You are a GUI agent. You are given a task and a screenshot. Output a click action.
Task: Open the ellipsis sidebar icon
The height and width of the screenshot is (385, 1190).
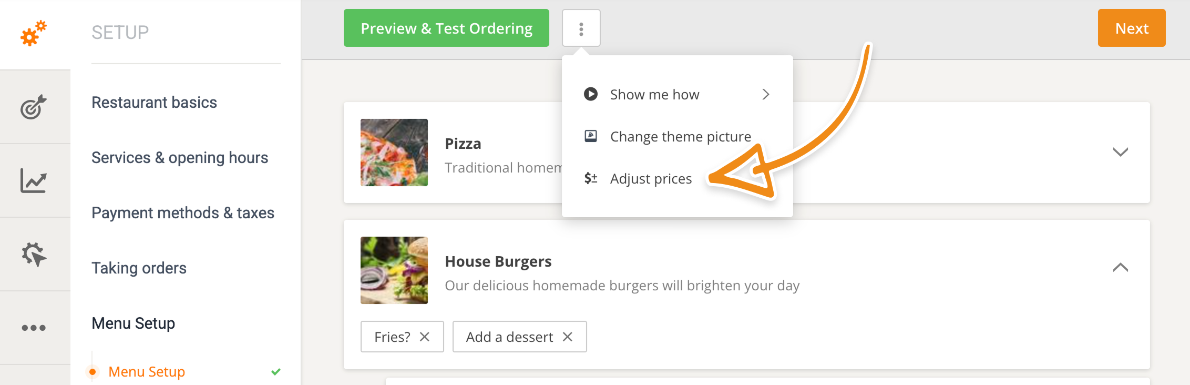(34, 327)
